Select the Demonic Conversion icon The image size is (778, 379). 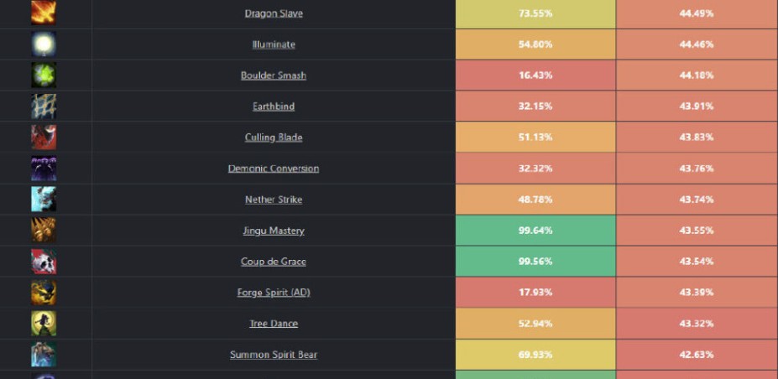pos(44,169)
